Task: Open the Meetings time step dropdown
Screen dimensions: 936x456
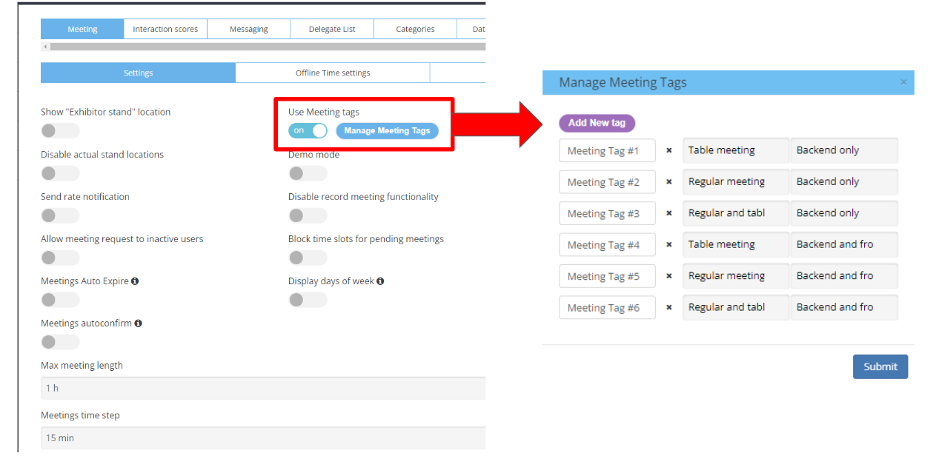Action: pyautogui.click(x=263, y=437)
